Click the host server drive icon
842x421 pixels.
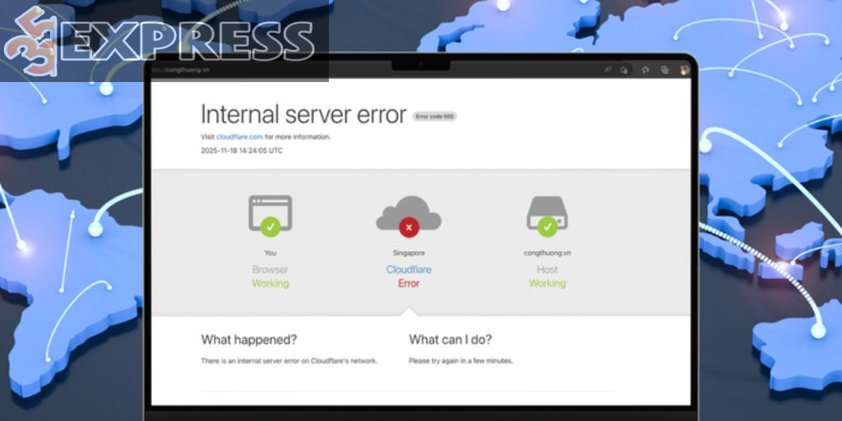pyautogui.click(x=547, y=213)
